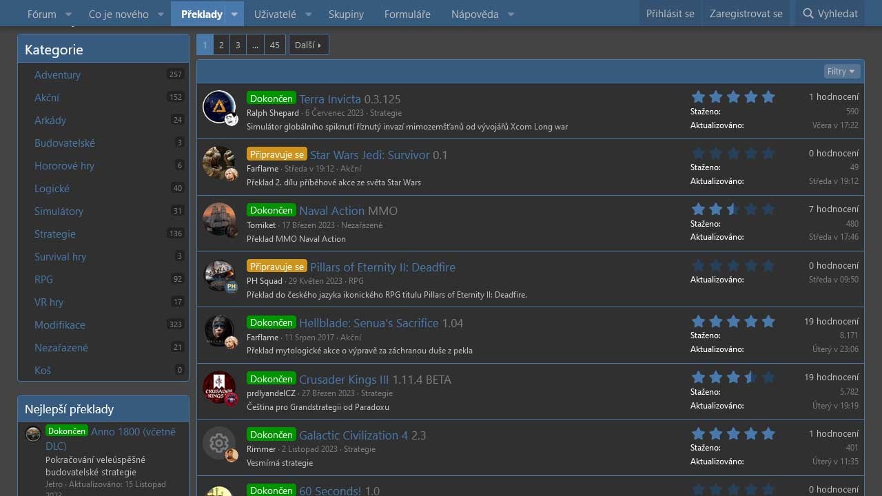Open the Crusader Kings III link
The width and height of the screenshot is (882, 496).
pos(344,380)
